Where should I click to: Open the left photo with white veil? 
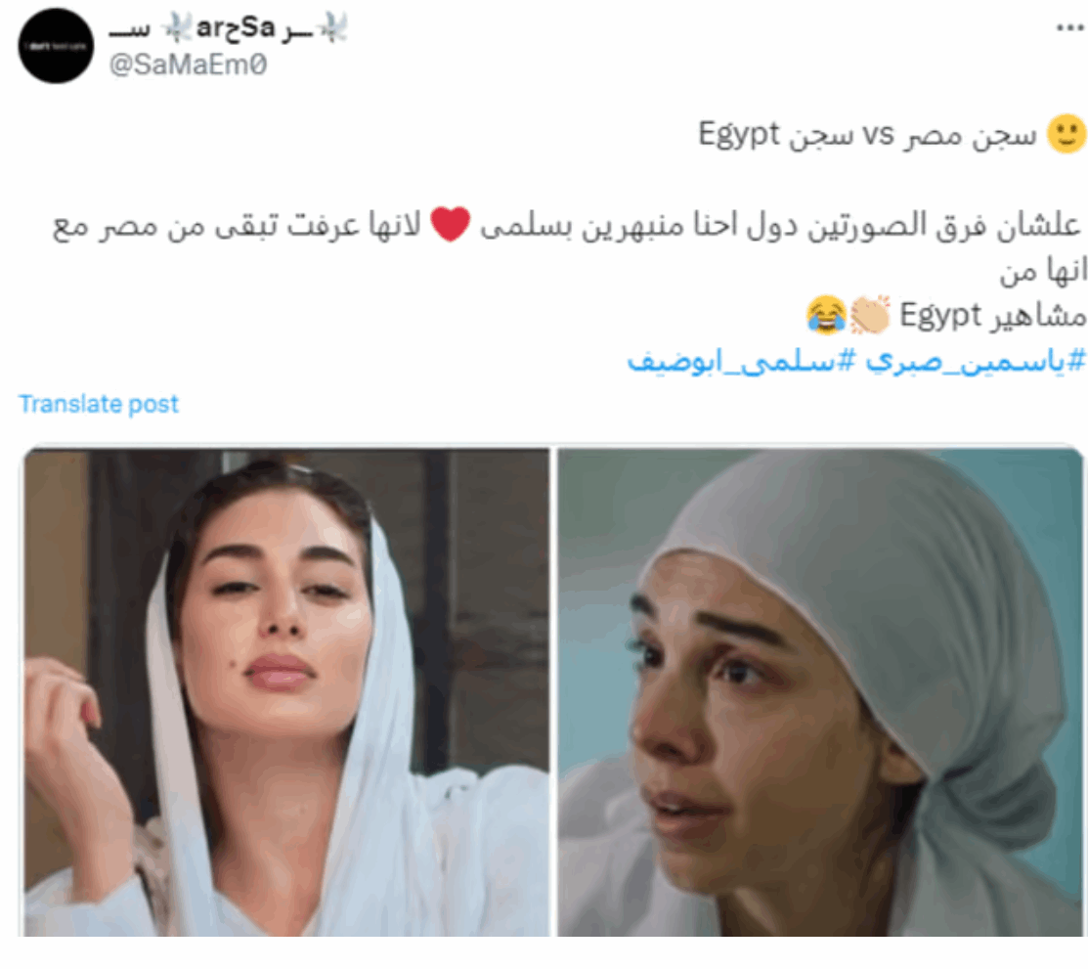tap(286, 692)
